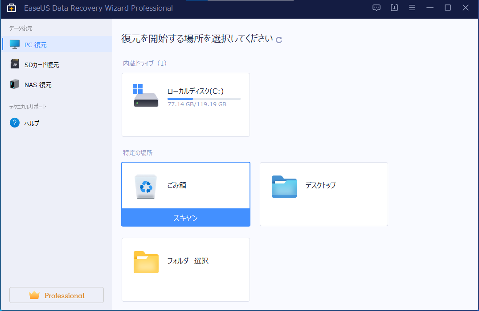Choose the デスクトップ location card
Image resolution: width=479 pixels, height=311 pixels.
(324, 194)
